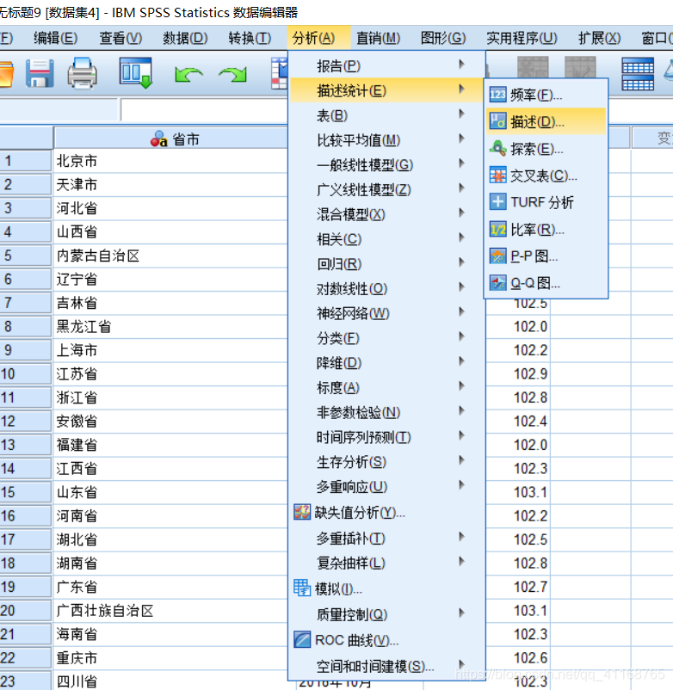Click the Descriptives (描述) icon

tap(497, 121)
